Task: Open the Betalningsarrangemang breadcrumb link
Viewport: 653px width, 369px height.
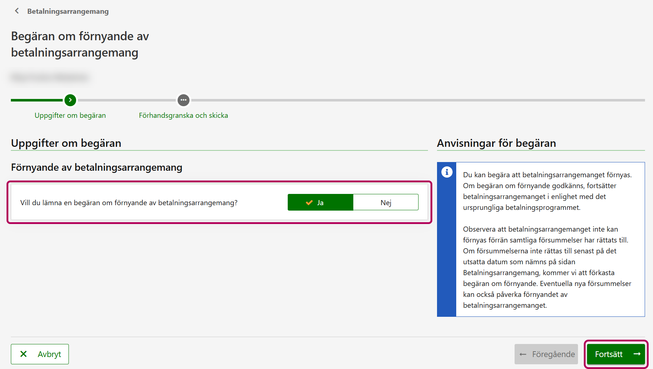Action: pos(68,11)
